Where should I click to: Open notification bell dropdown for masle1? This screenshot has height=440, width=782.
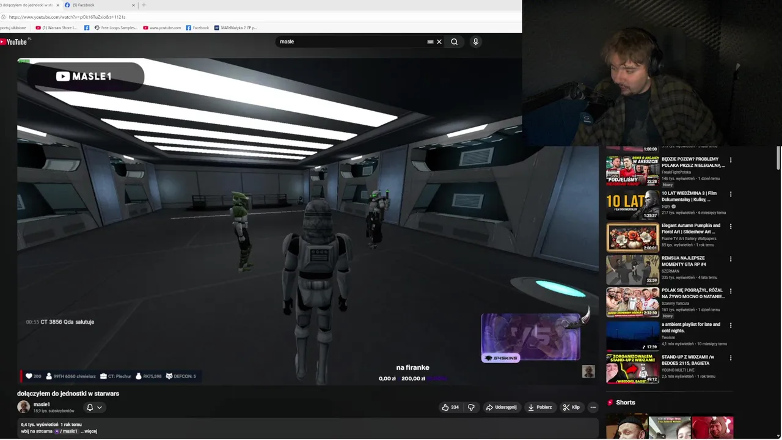pos(94,407)
